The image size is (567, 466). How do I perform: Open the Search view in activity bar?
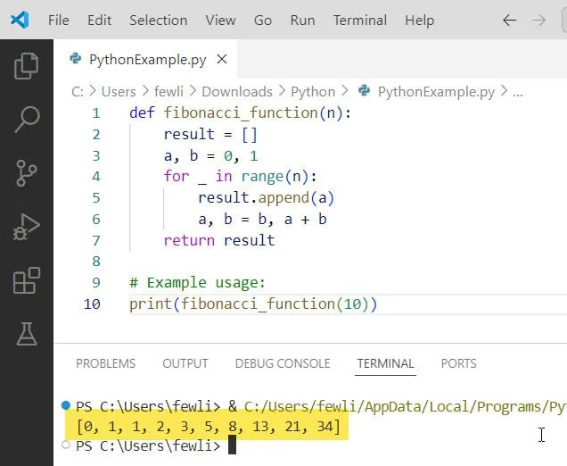pyautogui.click(x=27, y=118)
